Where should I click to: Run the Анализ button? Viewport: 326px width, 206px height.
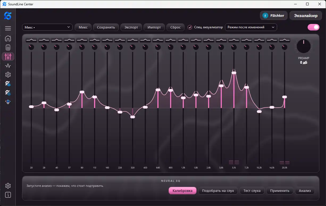pos(305,191)
